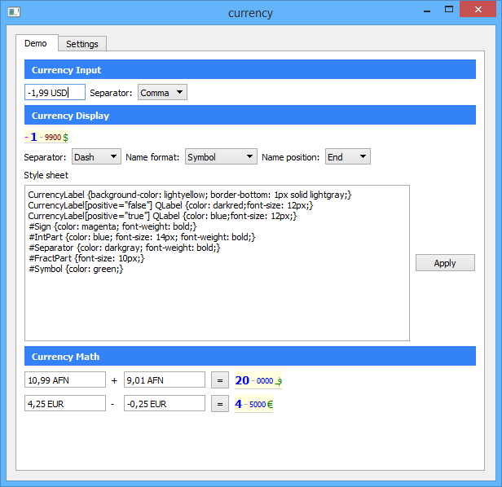Click the -1,99 USD currency input field

pos(55,93)
